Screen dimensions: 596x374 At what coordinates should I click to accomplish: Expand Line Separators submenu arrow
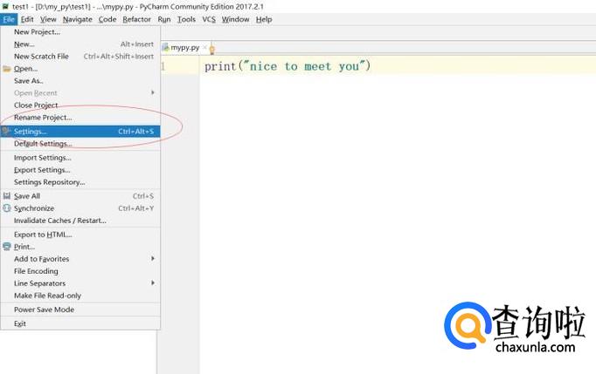point(153,282)
